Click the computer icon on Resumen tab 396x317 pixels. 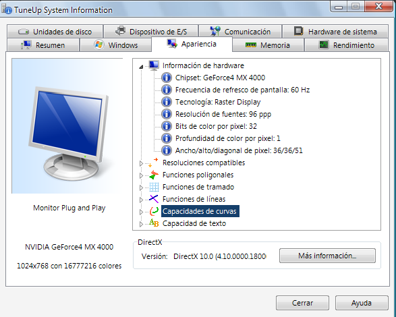pos(26,45)
